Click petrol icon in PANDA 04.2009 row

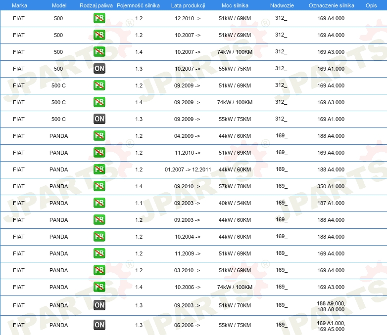click(99, 135)
